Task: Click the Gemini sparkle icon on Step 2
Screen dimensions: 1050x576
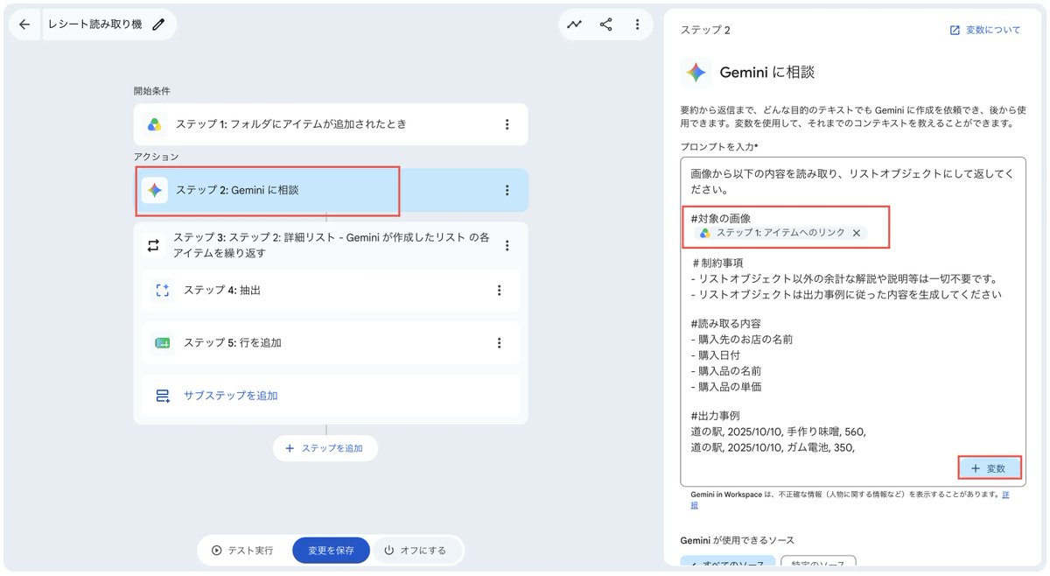Action: pyautogui.click(x=155, y=190)
